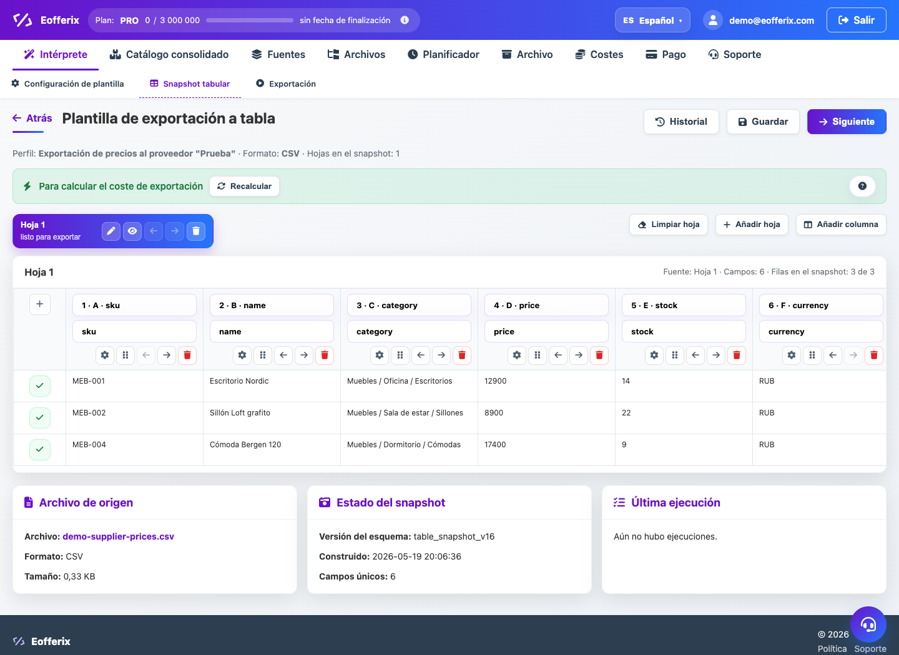Uncheck the MEB-004 row checkbox
Viewport: 899px width, 655px height.
(x=40, y=450)
